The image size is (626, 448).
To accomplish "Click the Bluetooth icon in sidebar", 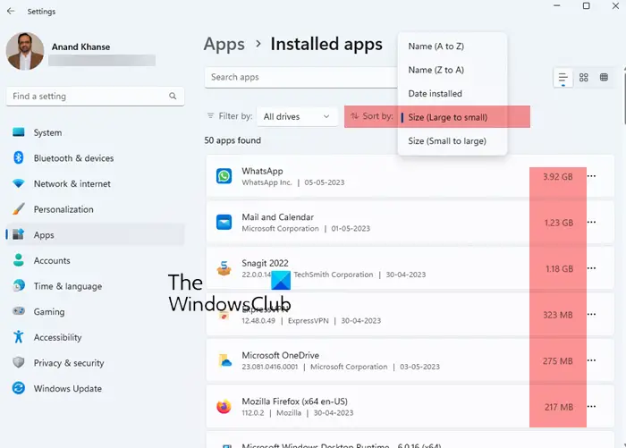I will 19,157.
